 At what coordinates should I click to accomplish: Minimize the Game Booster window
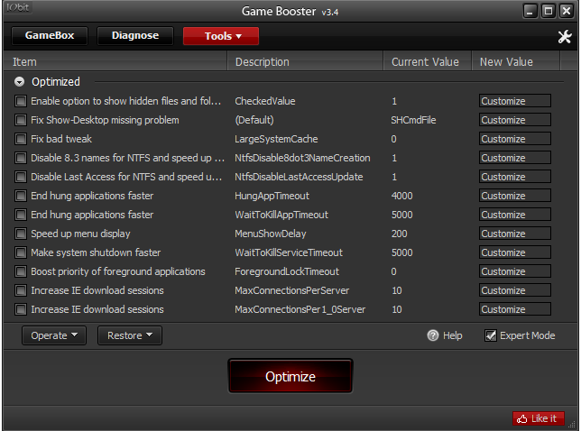point(530,11)
